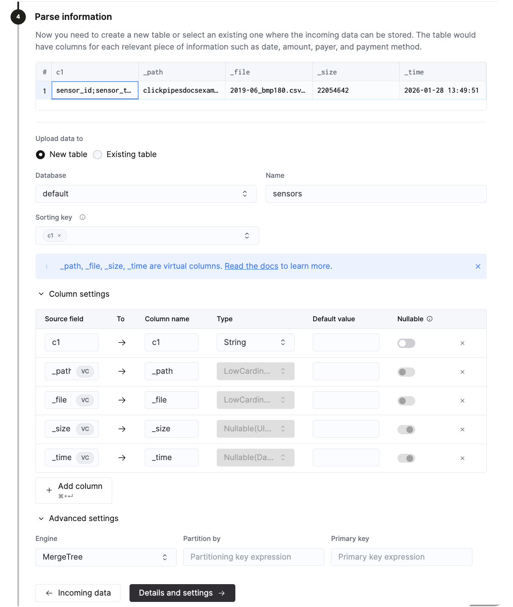Open the Read the docs link
513x607 pixels.
(x=251, y=266)
